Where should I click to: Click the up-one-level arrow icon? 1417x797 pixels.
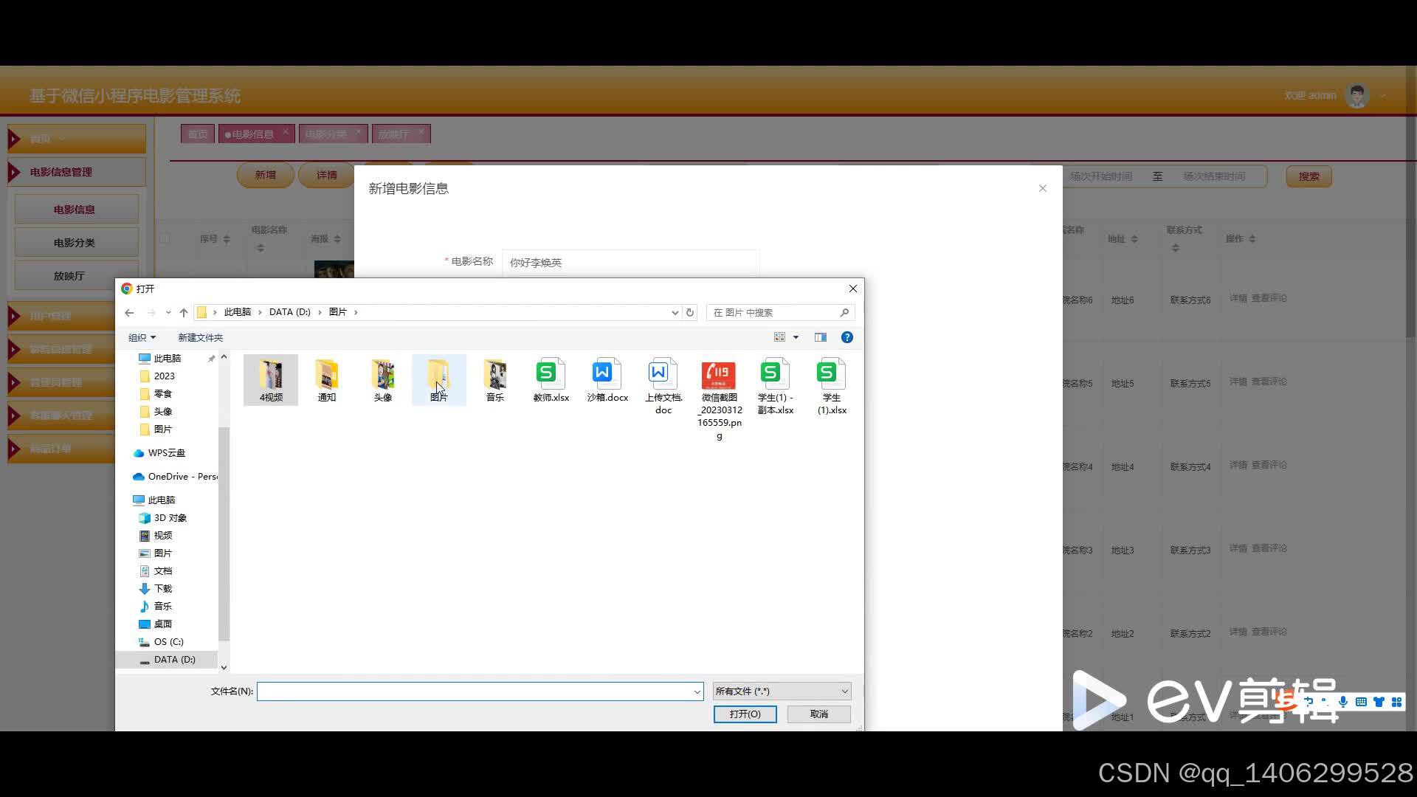(x=184, y=312)
